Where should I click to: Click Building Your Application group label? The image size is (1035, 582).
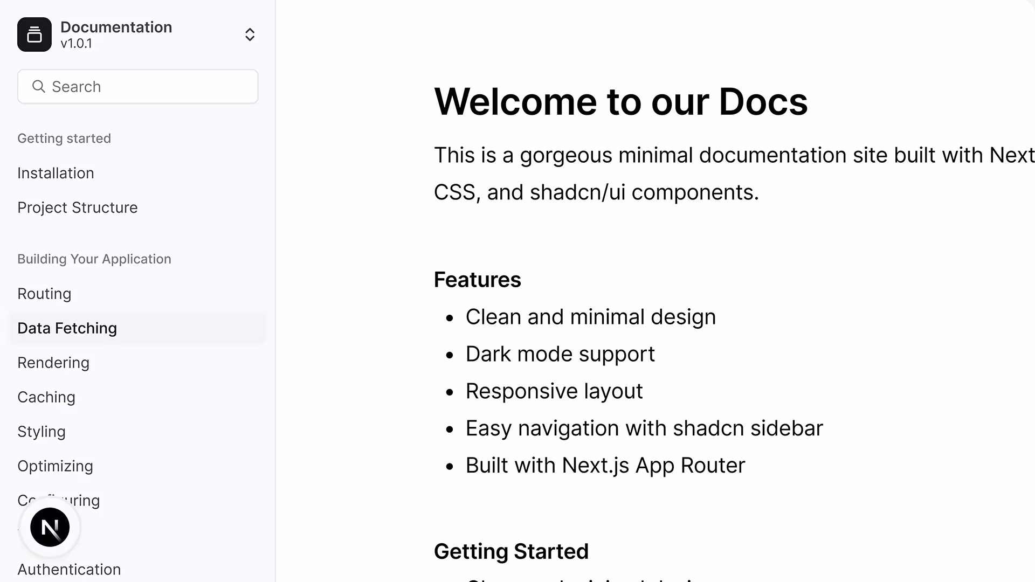coord(94,259)
